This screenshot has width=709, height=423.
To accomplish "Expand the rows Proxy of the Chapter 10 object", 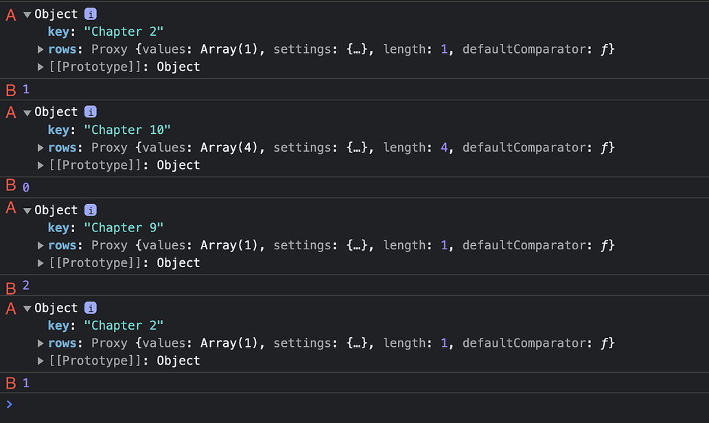I will (x=40, y=147).
